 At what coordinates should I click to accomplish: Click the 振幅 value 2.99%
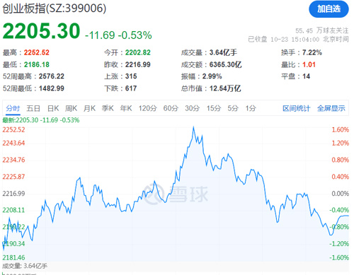pos(212,76)
